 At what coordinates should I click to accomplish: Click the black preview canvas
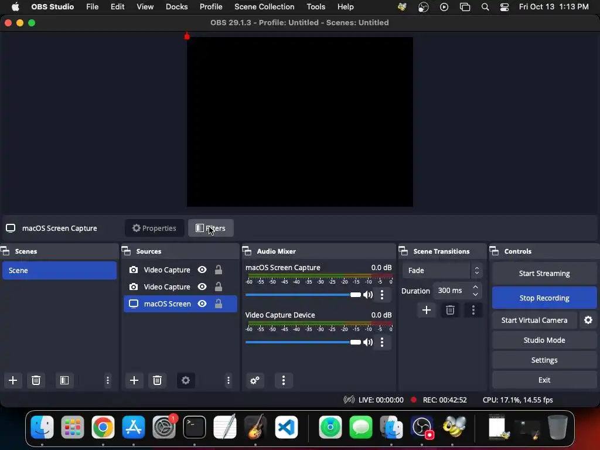[299, 122]
